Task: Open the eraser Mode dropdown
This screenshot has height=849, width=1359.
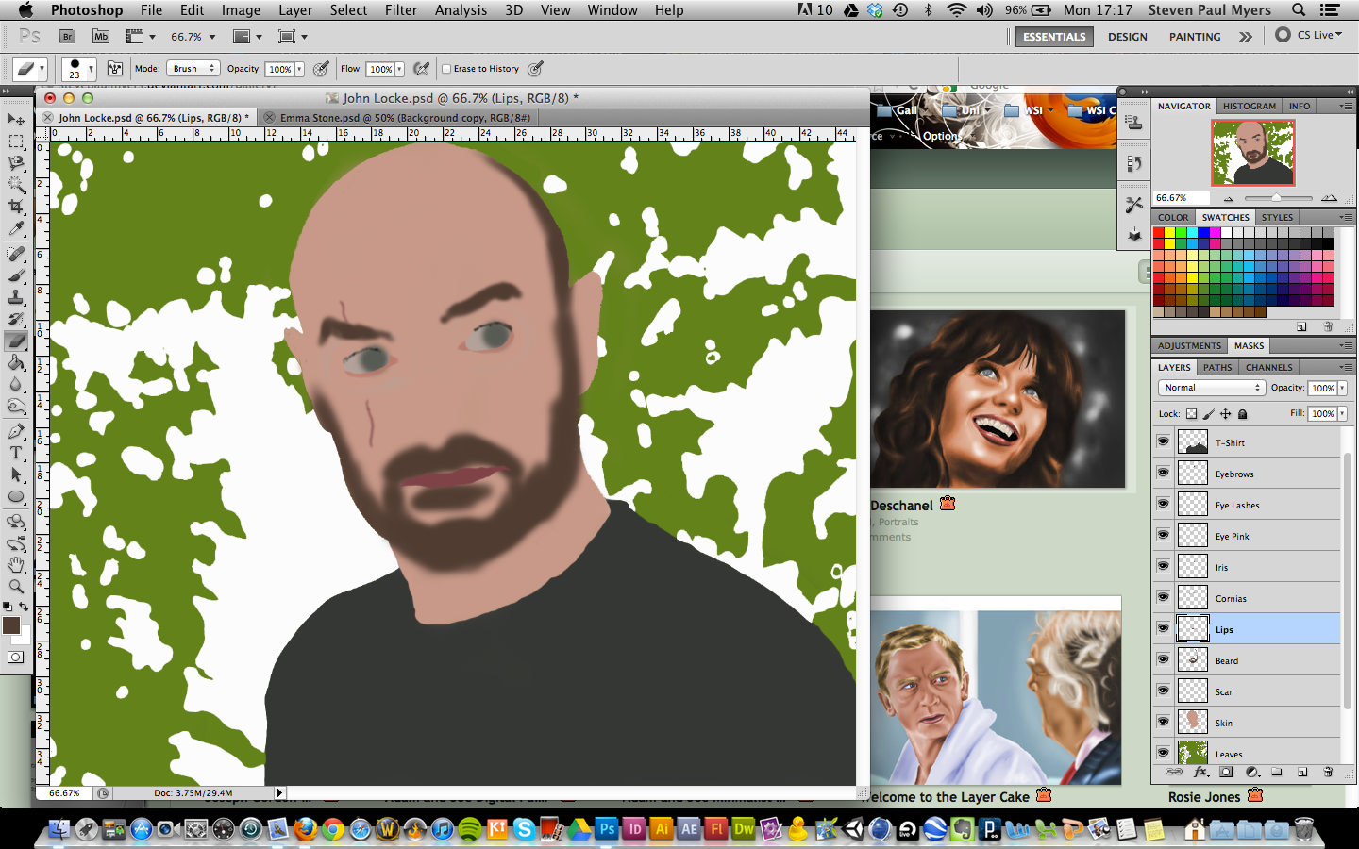Action: tap(193, 69)
